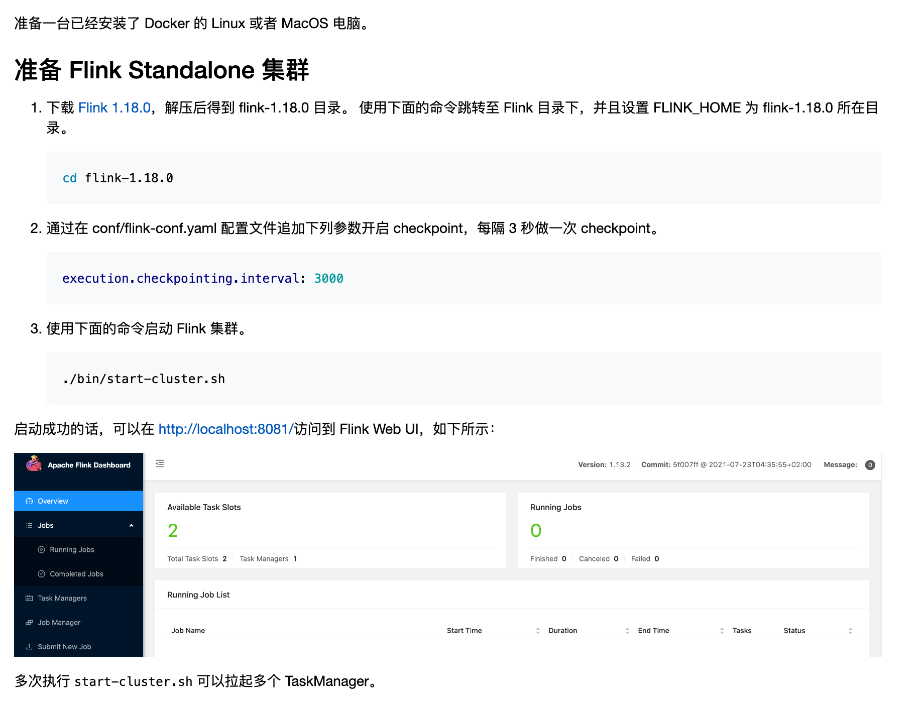Click the Task Managers 1 statistic
The height and width of the screenshot is (706, 918).
[268, 559]
